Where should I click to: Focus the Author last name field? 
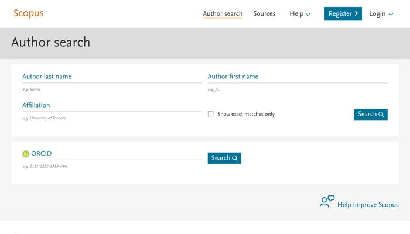coord(112,77)
